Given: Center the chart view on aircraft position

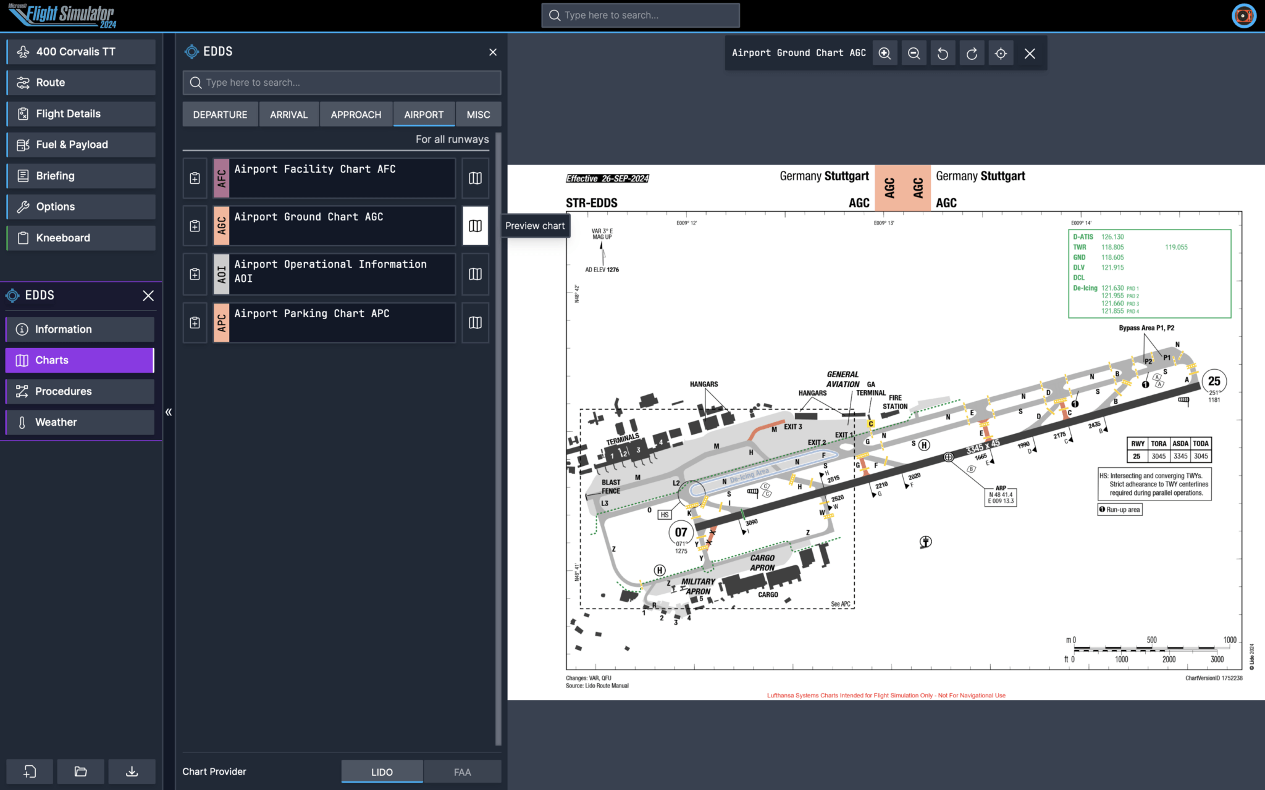Looking at the screenshot, I should 1001,53.
